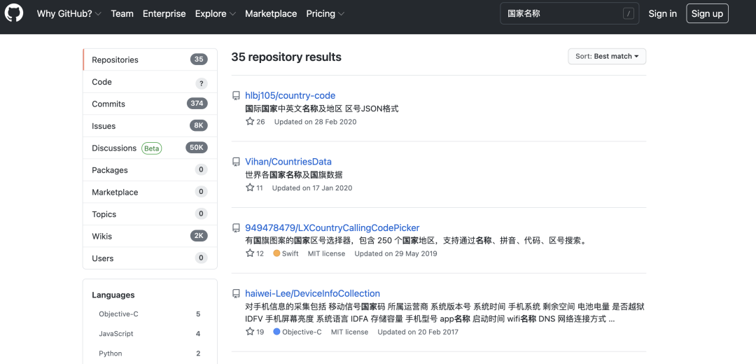Click 'Updated on 29 May 2019' text

coord(395,253)
